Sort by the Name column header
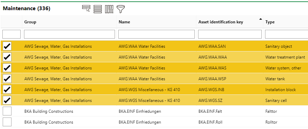Viewport: 308px width, 129px height. click(x=124, y=22)
